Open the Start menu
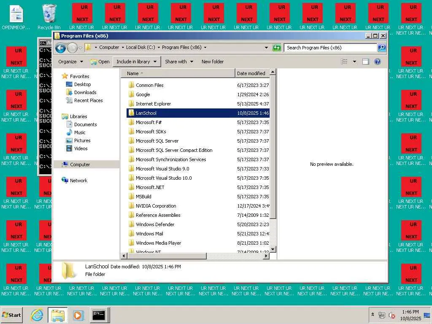Image resolution: width=432 pixels, height=324 pixels. 11,315
